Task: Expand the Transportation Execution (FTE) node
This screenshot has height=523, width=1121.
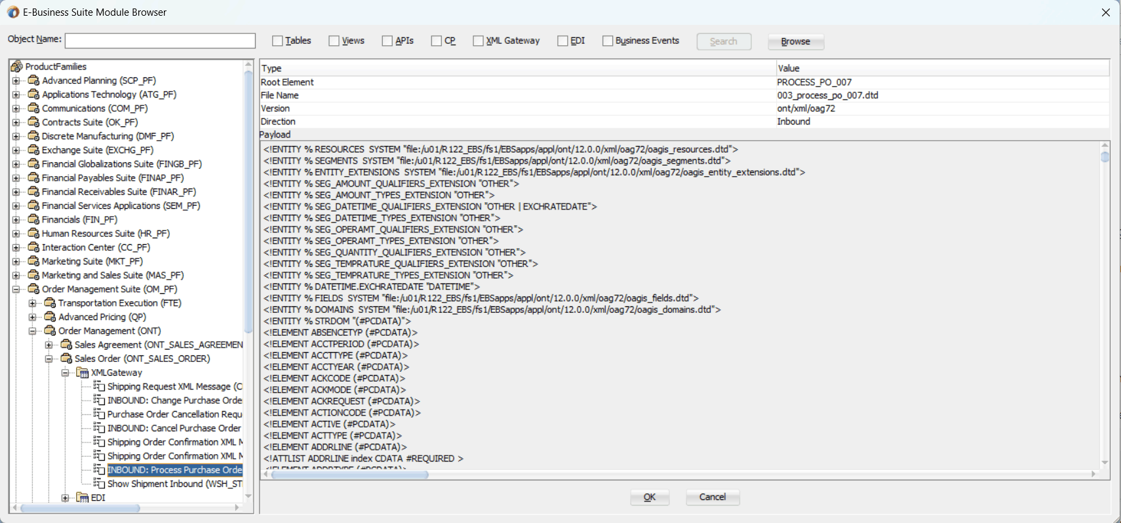Action: click(32, 303)
